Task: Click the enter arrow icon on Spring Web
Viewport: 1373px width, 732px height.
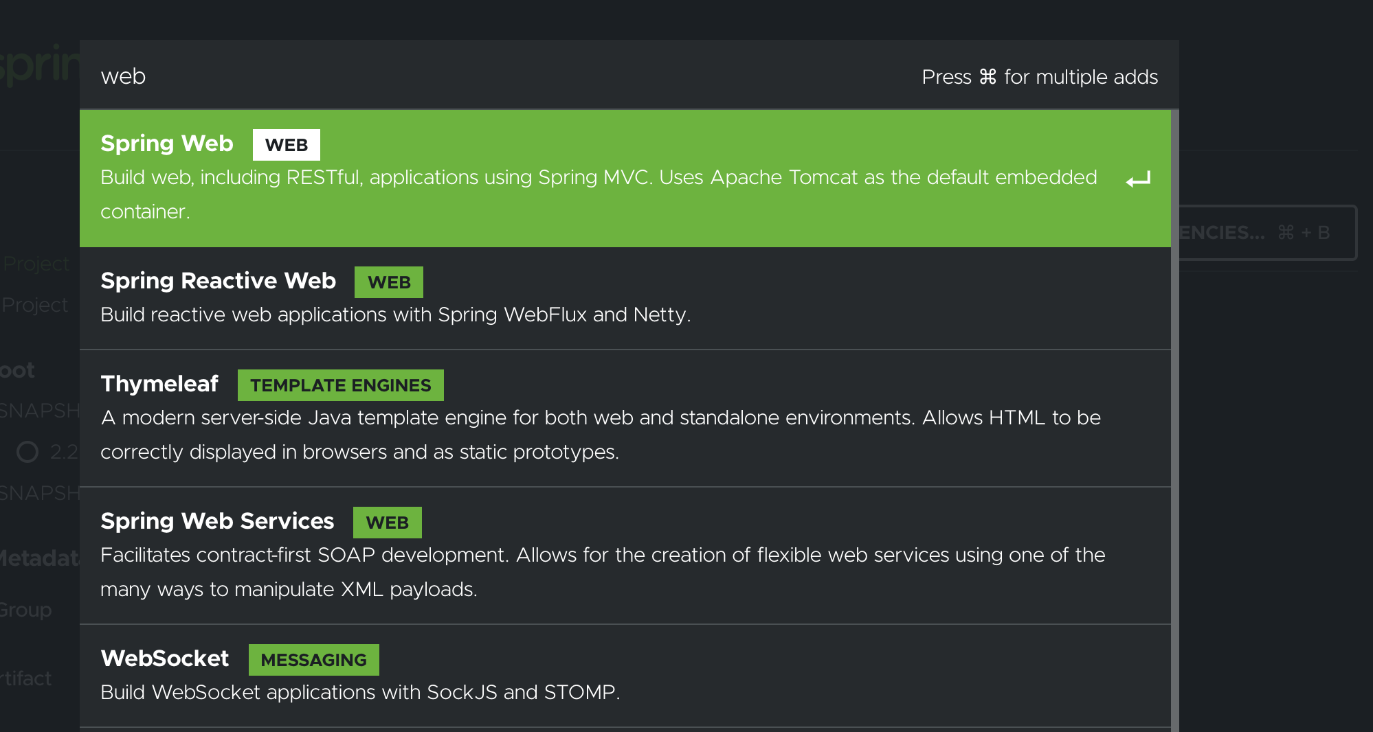Action: [1138, 180]
